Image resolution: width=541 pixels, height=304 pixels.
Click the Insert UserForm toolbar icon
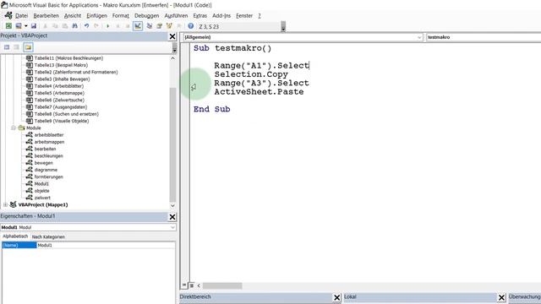point(19,26)
